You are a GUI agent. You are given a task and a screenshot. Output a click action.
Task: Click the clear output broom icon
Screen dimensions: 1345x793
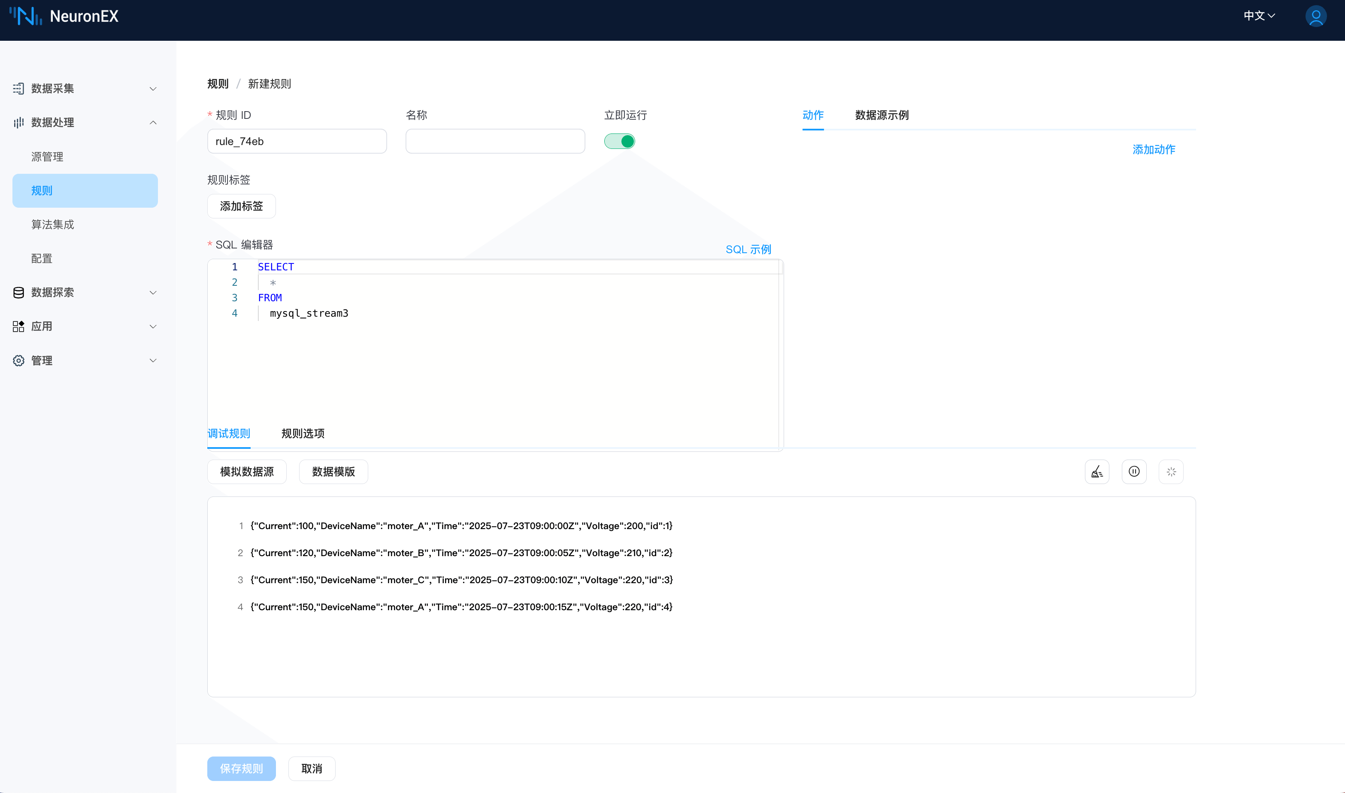1097,471
